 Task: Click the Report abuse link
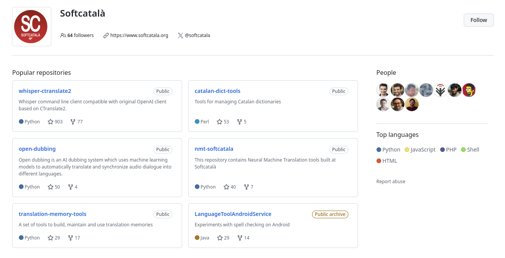391,182
